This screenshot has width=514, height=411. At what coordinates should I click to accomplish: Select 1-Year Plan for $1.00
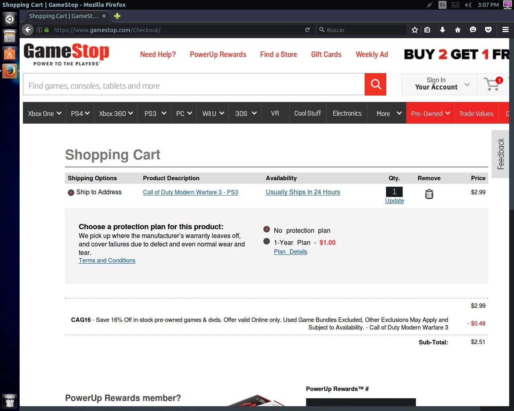click(267, 241)
